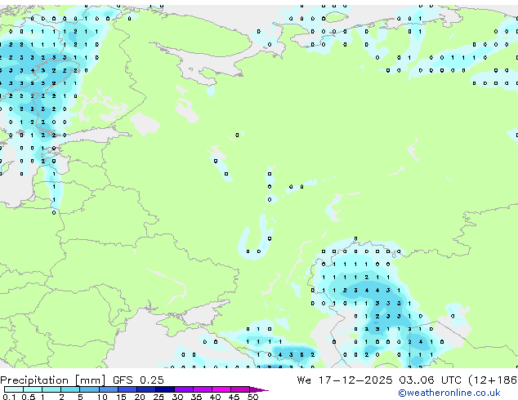Click the 1–2 mm legend swatch
The width and height of the screenshot is (518, 400).
tap(51, 389)
